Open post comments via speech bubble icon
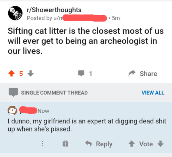 tap(81, 73)
